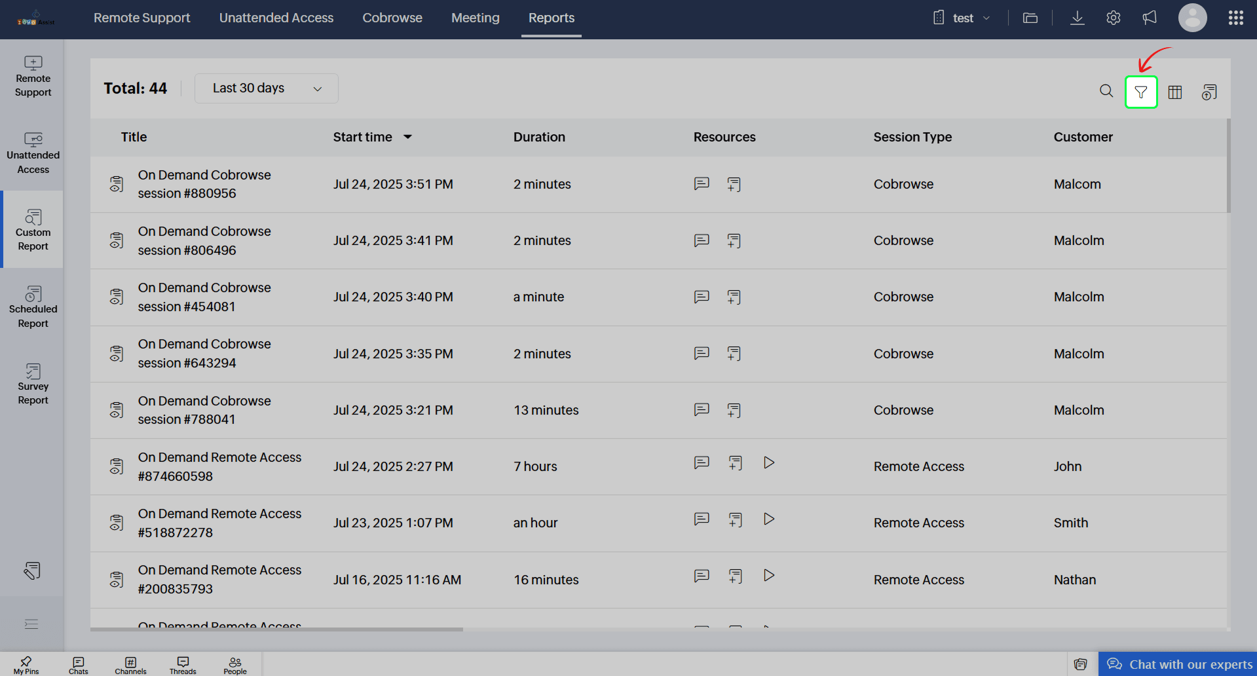Open the search magnifier in reports
This screenshot has height=676, width=1257.
pos(1106,92)
